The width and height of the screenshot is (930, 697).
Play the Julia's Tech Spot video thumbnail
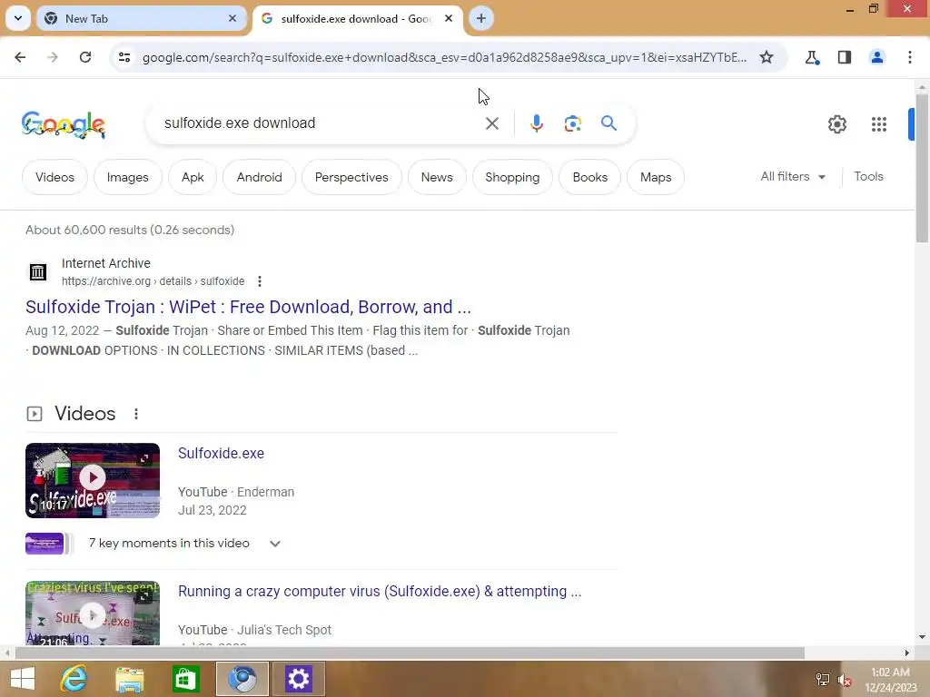[x=93, y=614]
